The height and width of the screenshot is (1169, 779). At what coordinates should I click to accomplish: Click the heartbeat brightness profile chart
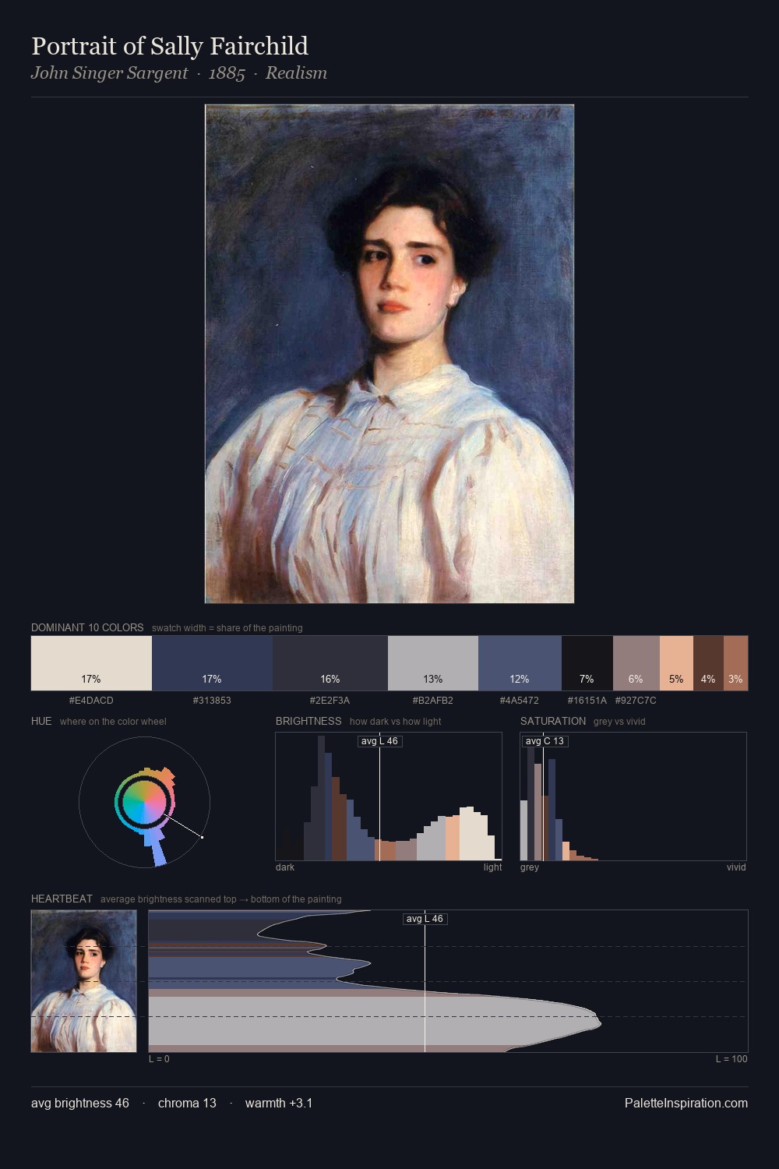[448, 981]
